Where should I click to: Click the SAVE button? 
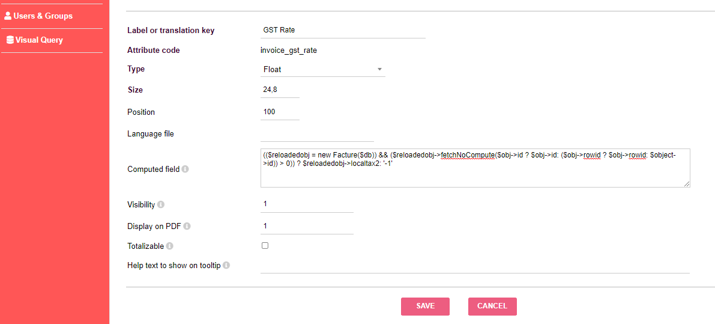(x=426, y=306)
